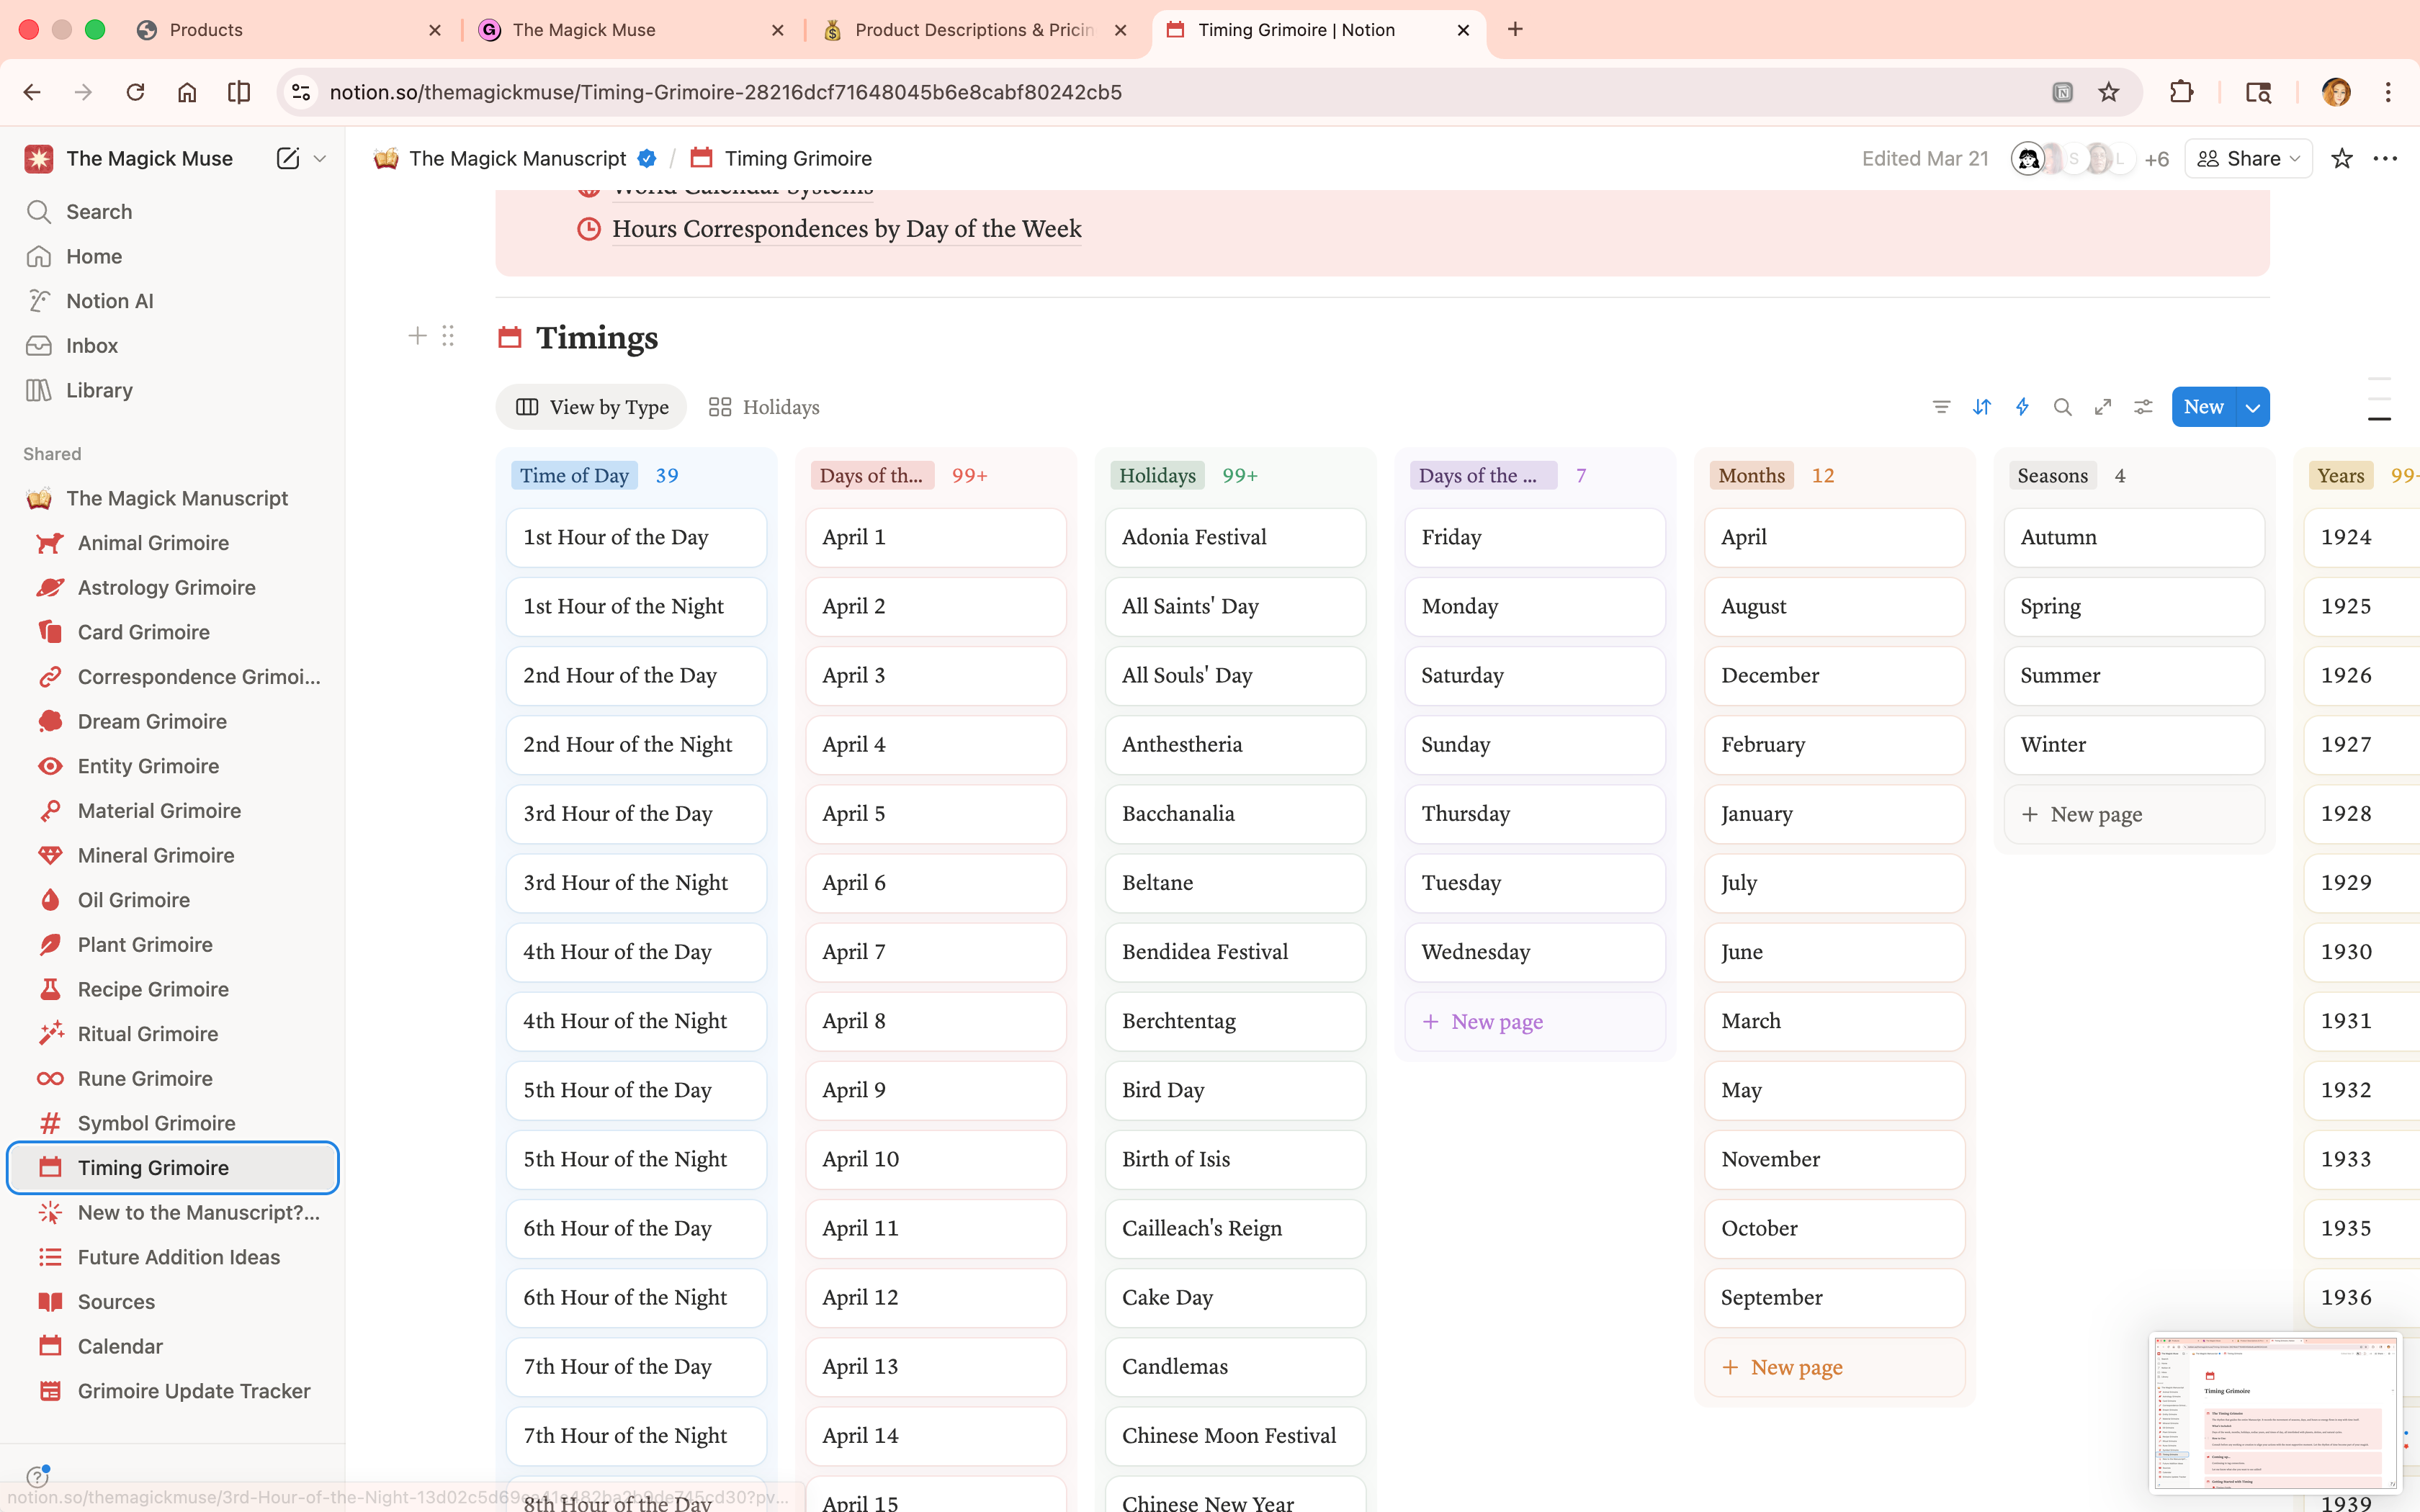Click the plus icon beside Timings heading
The width and height of the screenshot is (2420, 1512).
(x=418, y=336)
